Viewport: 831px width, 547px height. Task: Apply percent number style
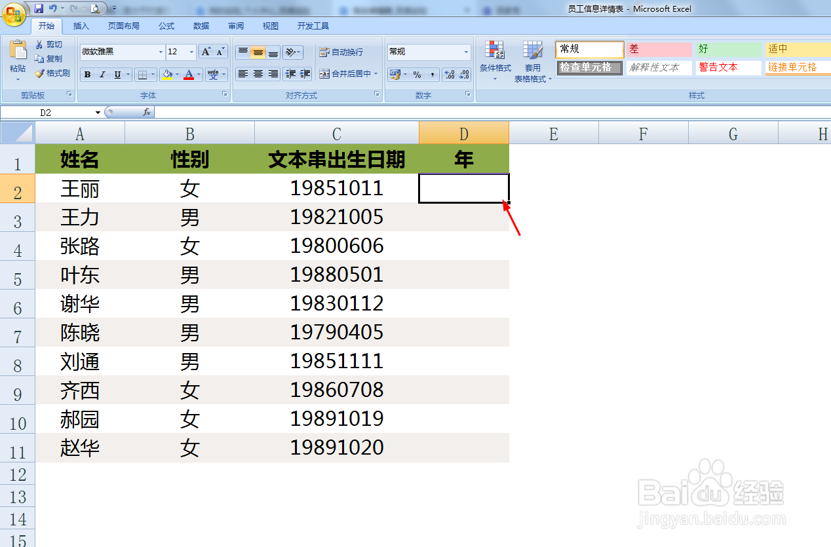[417, 75]
